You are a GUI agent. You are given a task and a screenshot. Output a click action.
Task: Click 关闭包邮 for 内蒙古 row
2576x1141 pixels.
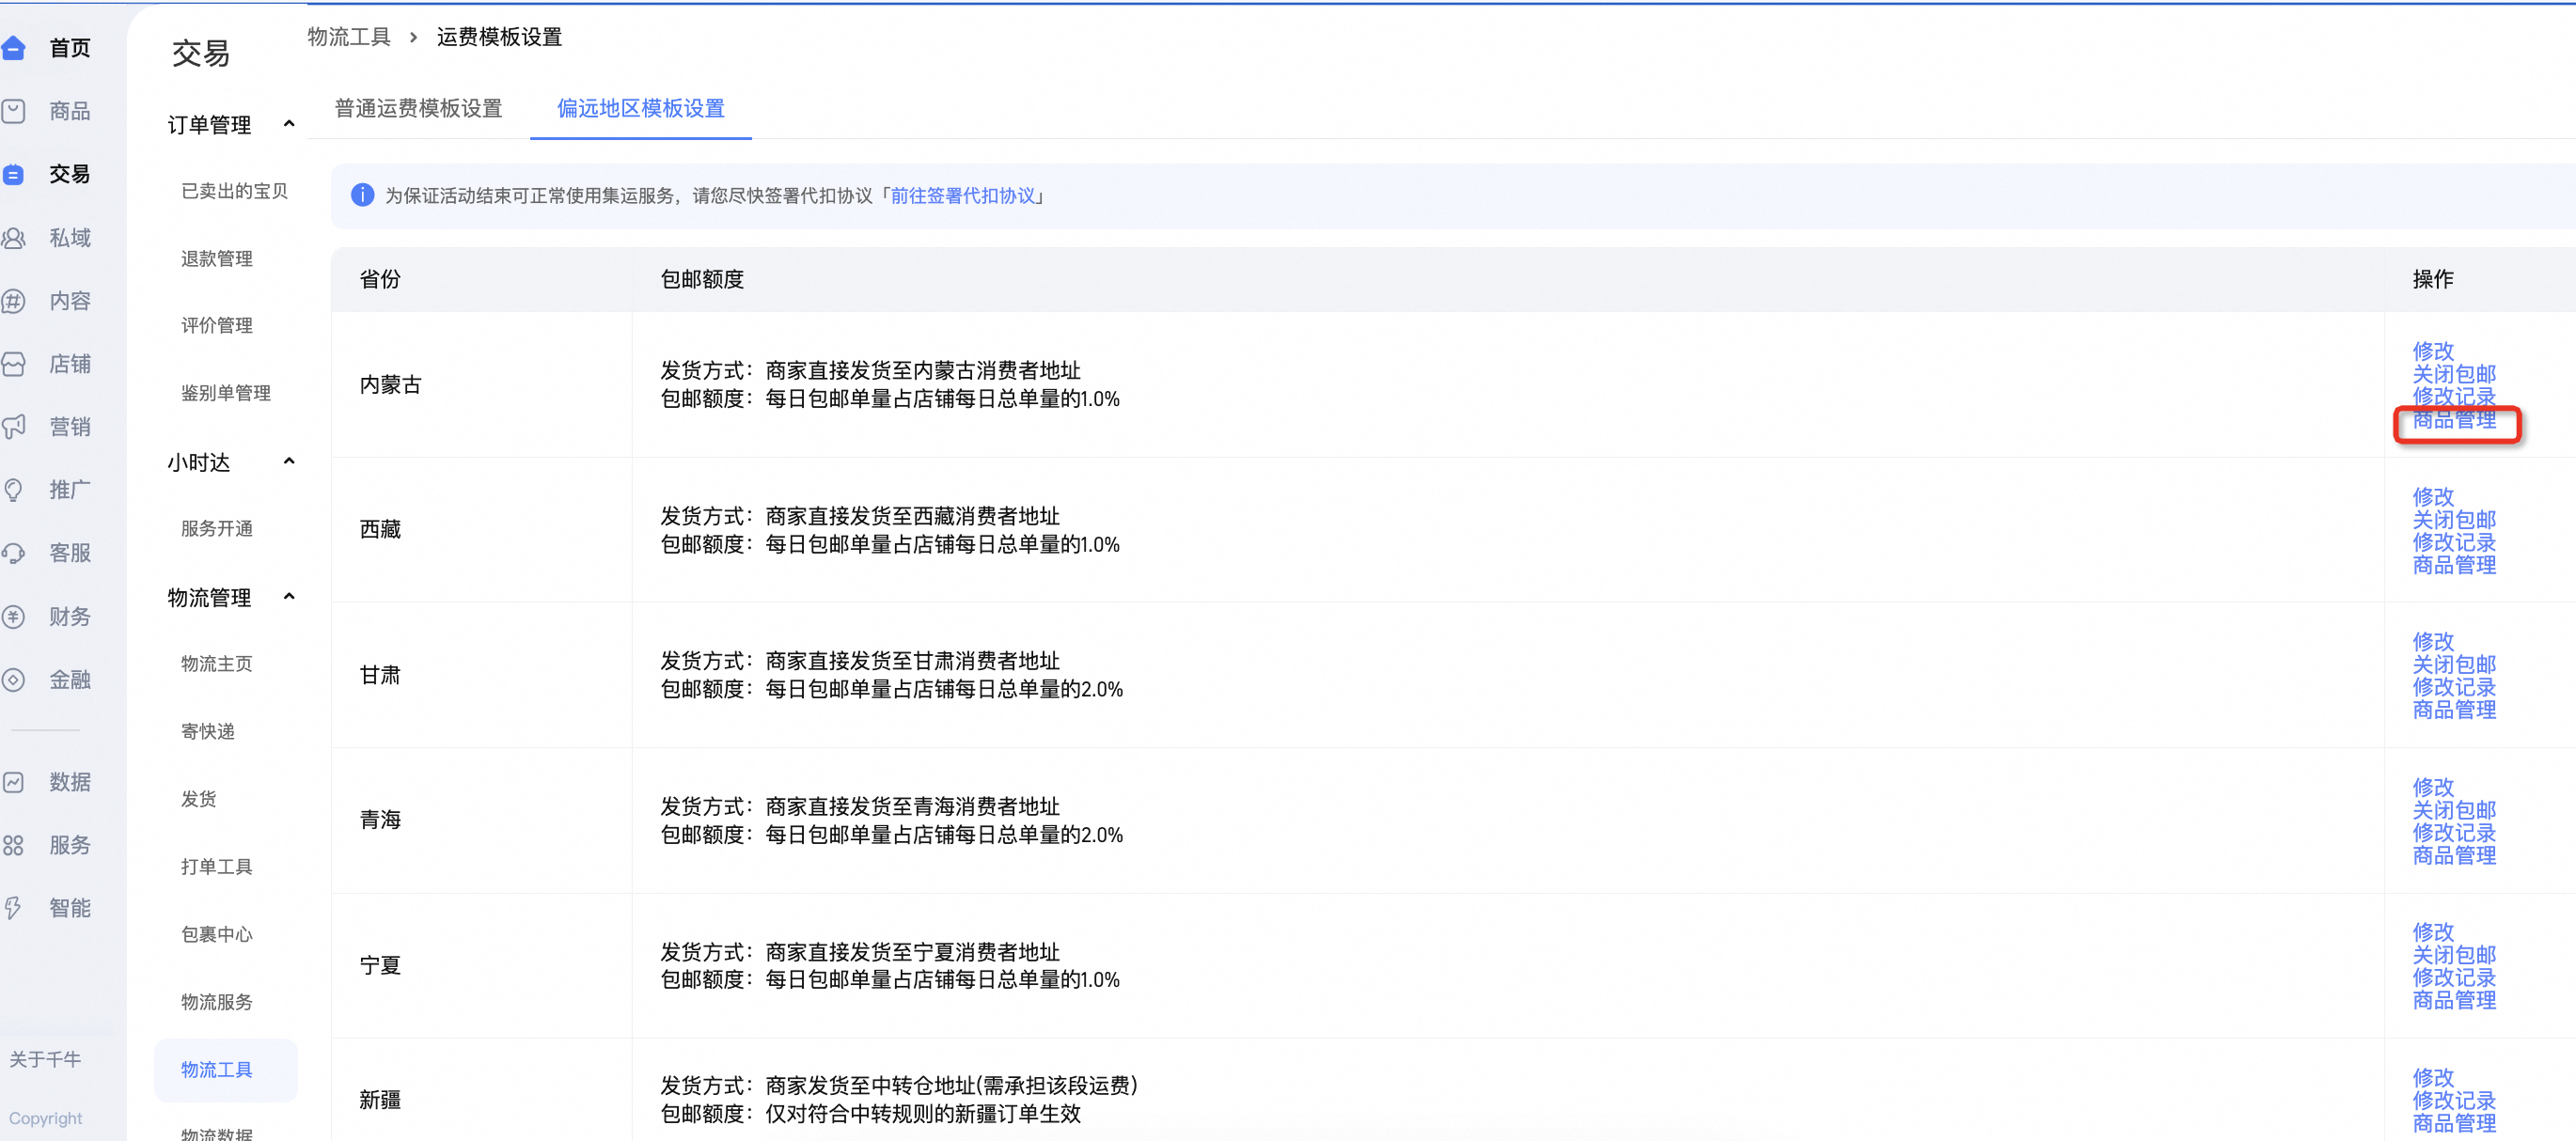pos(2453,374)
